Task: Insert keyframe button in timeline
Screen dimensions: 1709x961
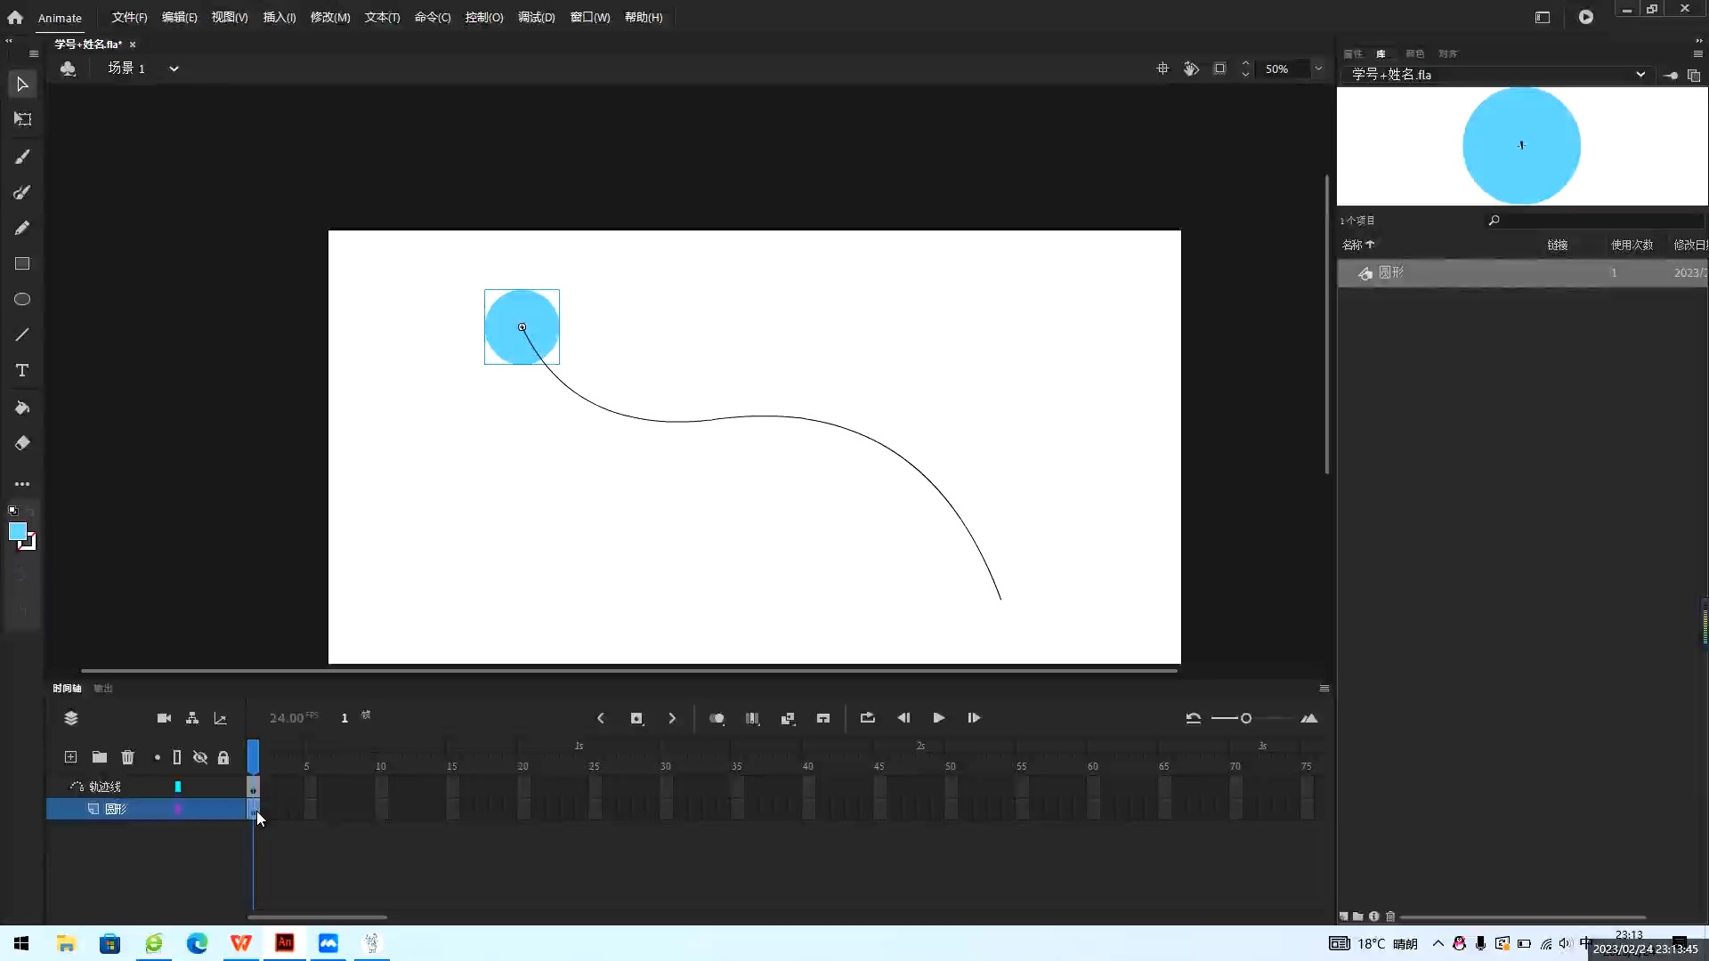Action: pos(636,718)
